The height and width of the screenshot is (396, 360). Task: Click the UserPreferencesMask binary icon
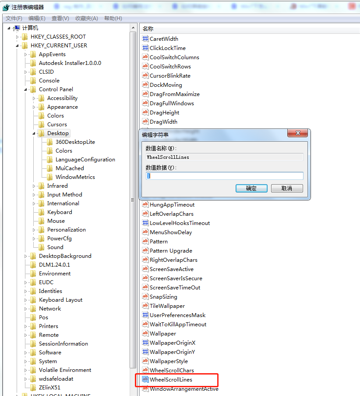point(145,315)
